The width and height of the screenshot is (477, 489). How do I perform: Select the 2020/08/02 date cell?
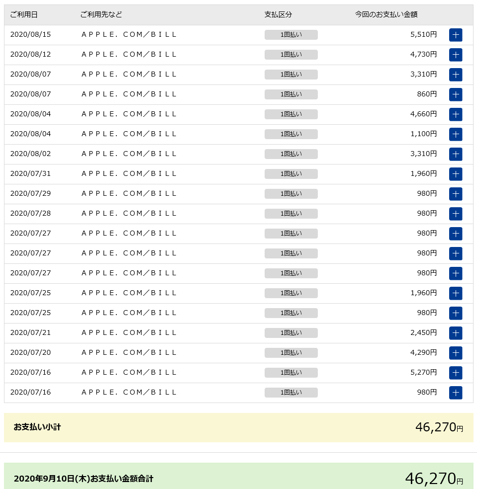point(31,154)
